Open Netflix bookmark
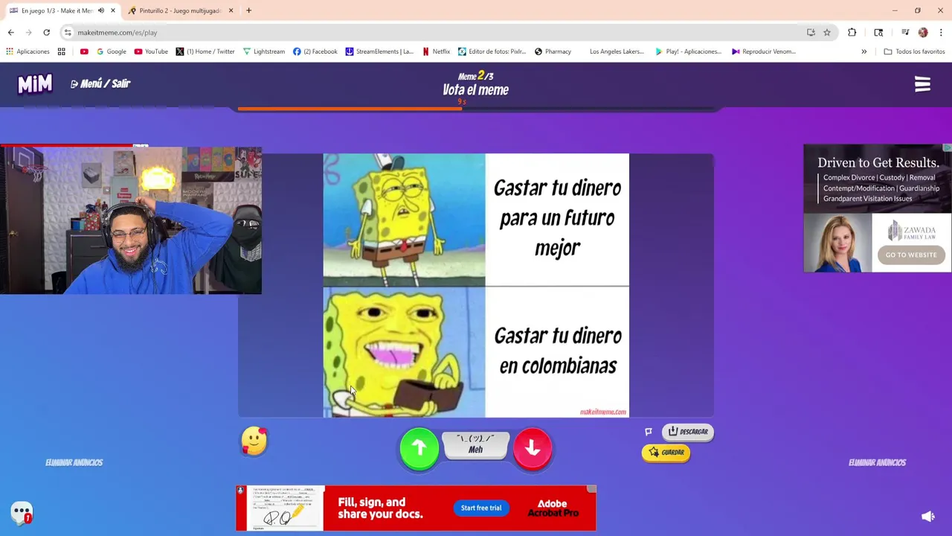The height and width of the screenshot is (536, 952). pyautogui.click(x=436, y=51)
